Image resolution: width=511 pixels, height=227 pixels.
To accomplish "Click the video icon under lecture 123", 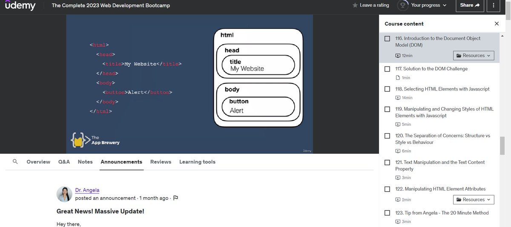I will coord(398,222).
